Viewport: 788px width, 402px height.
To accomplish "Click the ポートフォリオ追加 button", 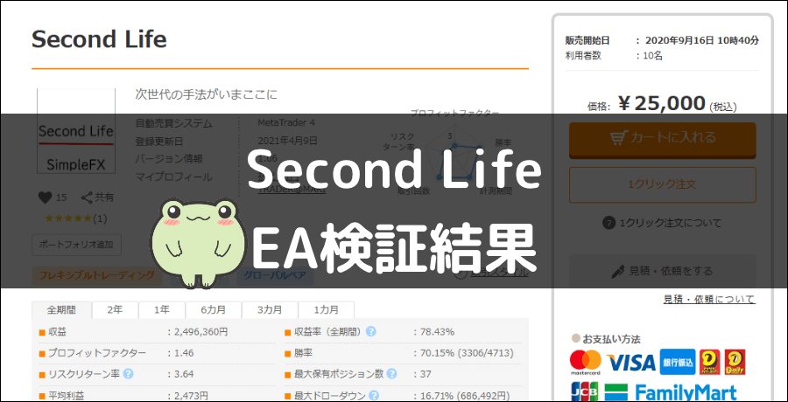I will coord(76,245).
